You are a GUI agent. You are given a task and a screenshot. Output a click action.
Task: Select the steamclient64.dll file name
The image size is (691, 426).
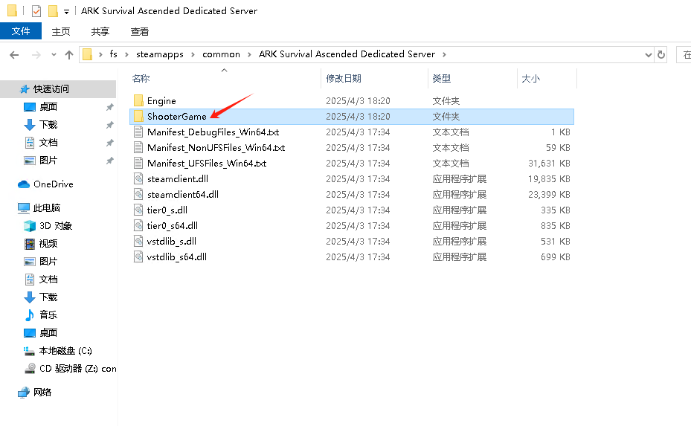click(x=183, y=195)
